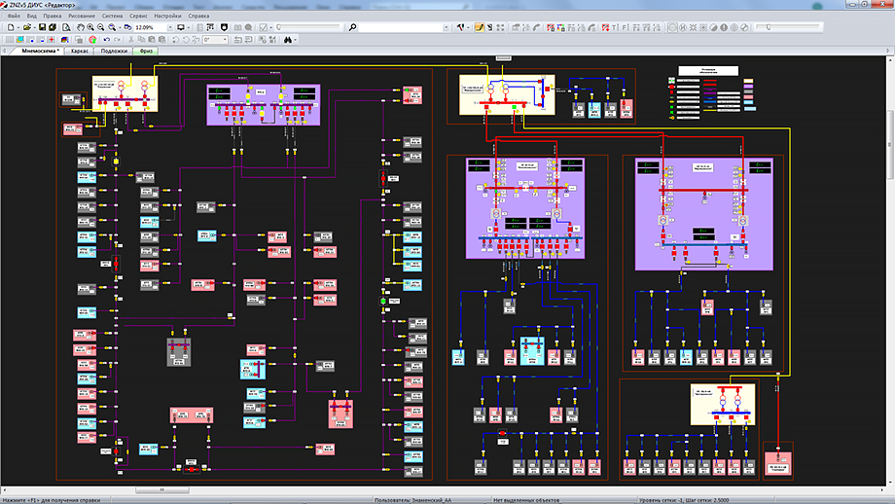Click the search magnifier beside the slider

352,27
